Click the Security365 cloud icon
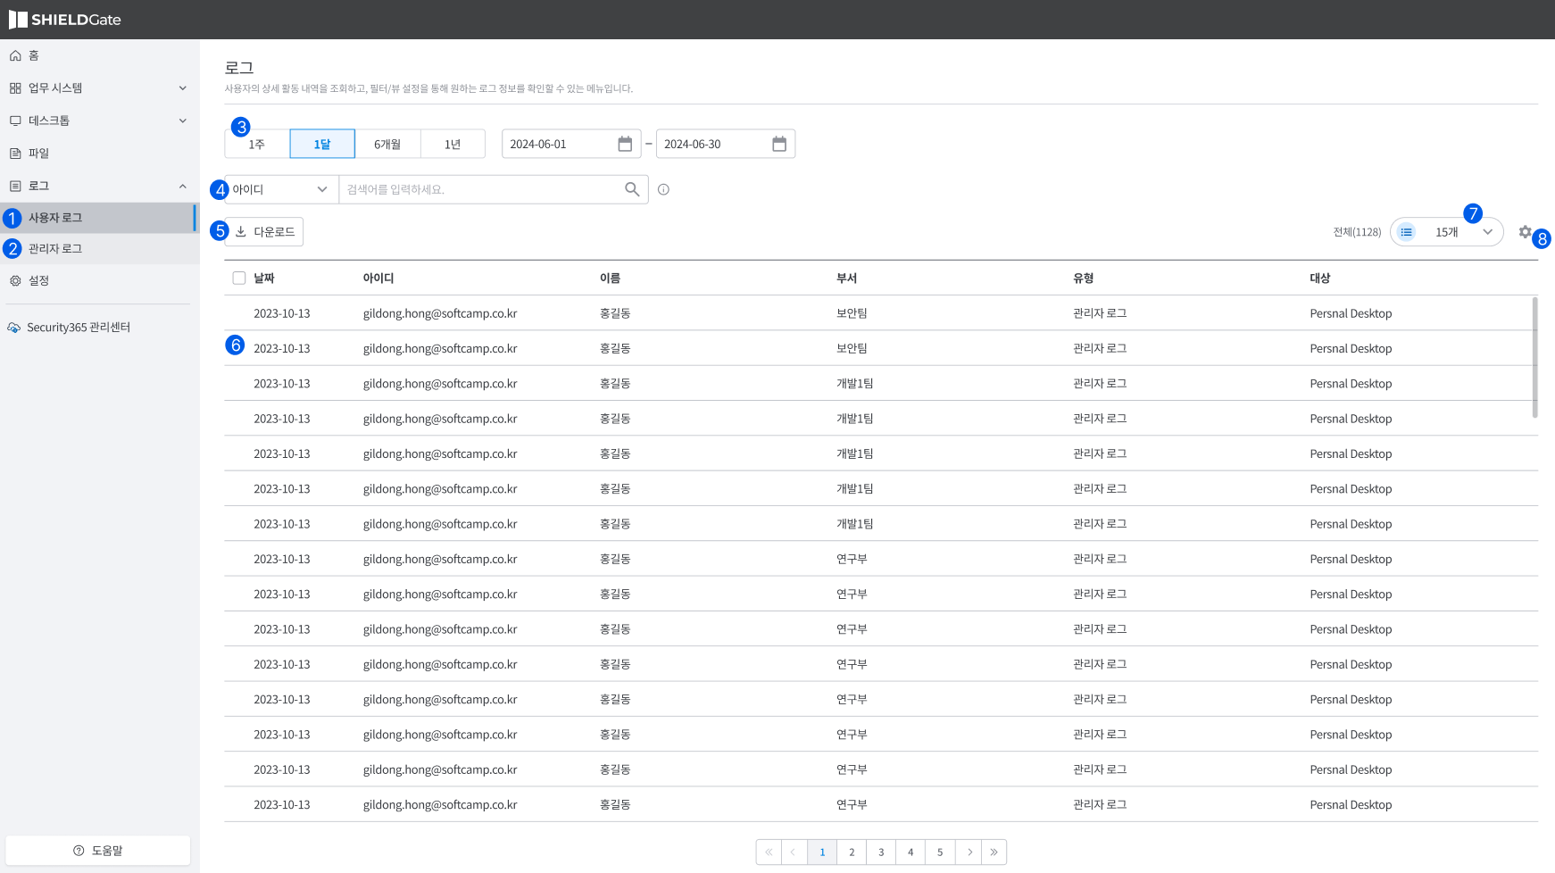 tap(14, 328)
